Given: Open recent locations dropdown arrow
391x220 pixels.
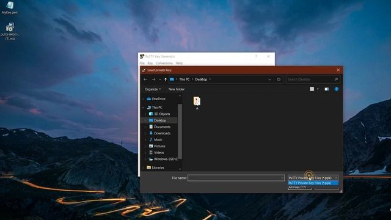Looking at the screenshot, I should (160, 79).
